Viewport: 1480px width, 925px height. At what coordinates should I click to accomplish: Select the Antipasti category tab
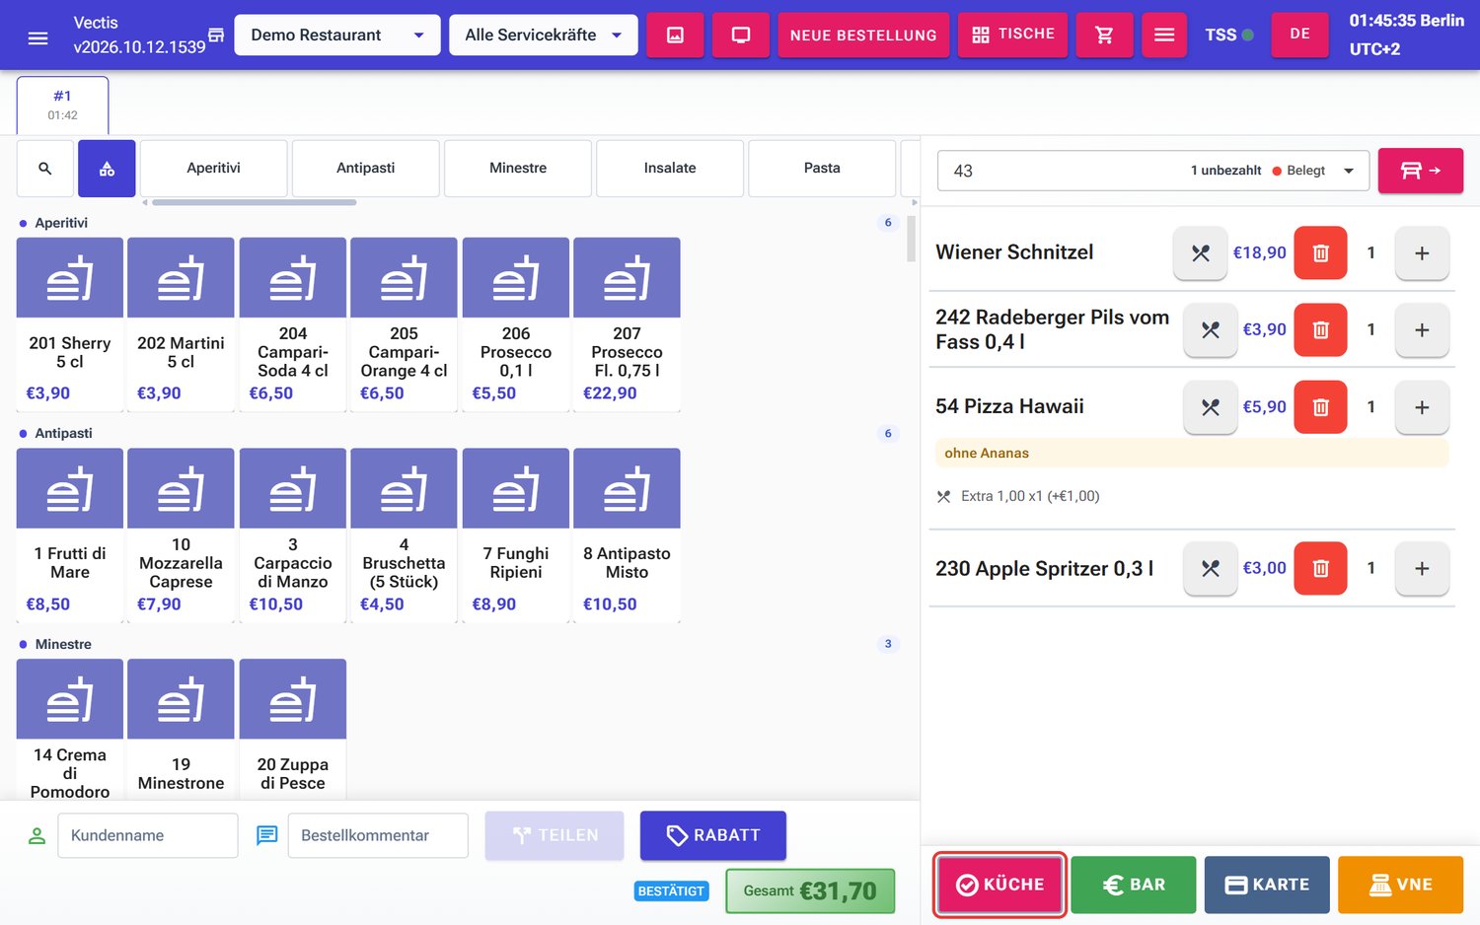tap(365, 169)
